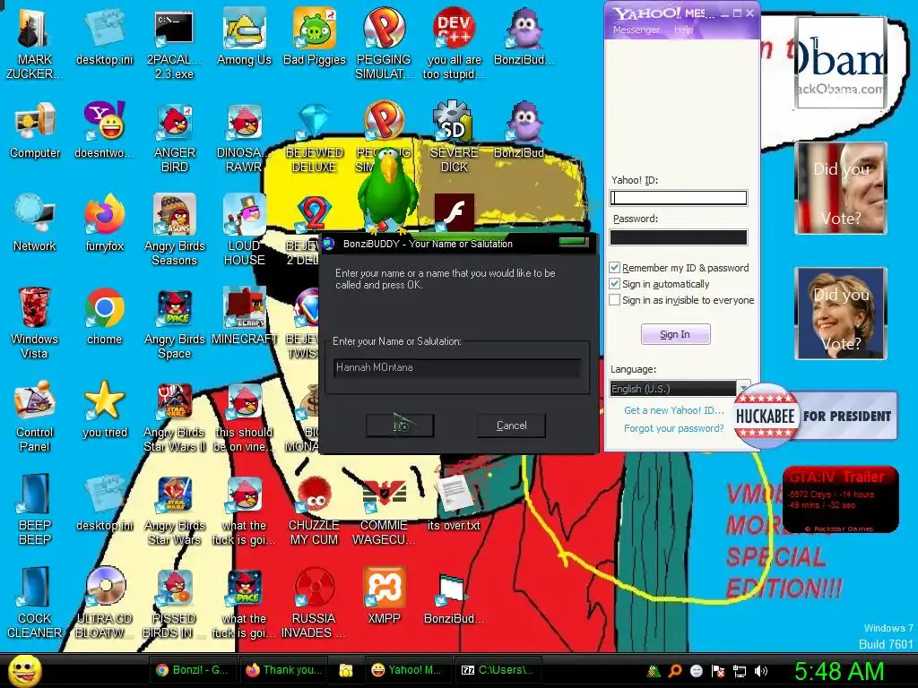918x688 pixels.
Task: Click the BonziBUDDY name input field
Action: pos(457,367)
